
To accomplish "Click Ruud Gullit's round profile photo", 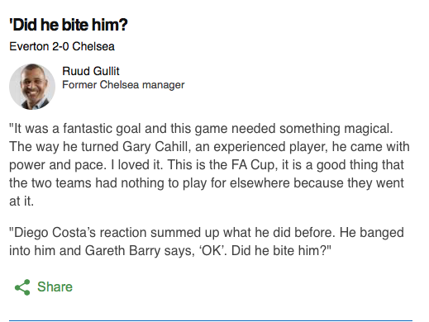I will coord(32,87).
